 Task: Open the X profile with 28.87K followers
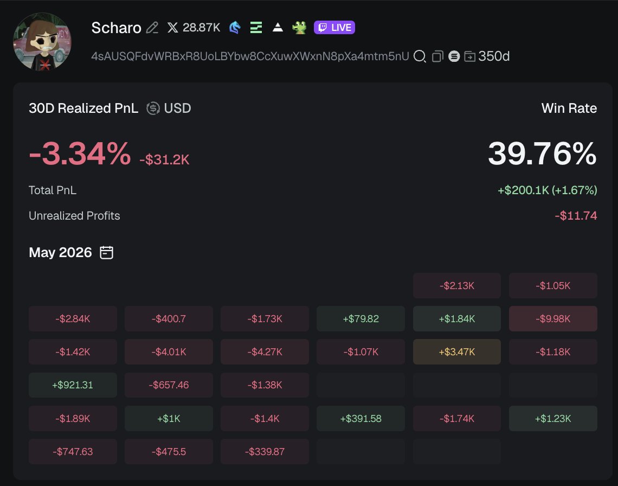[193, 27]
